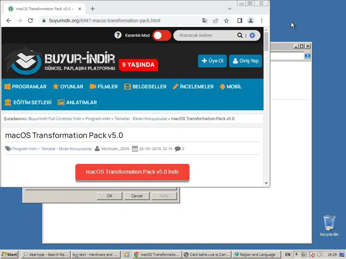Open the ANLATIMLAR menu
Screen dimensions: 346x259
point(77,103)
